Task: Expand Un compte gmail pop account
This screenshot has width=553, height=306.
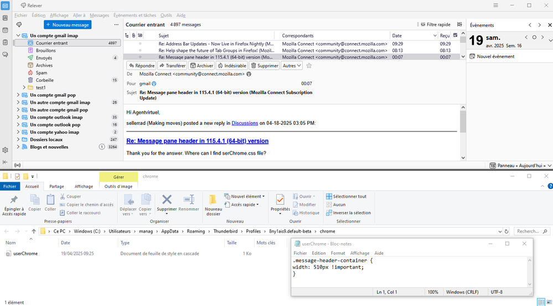Action: 18,95
